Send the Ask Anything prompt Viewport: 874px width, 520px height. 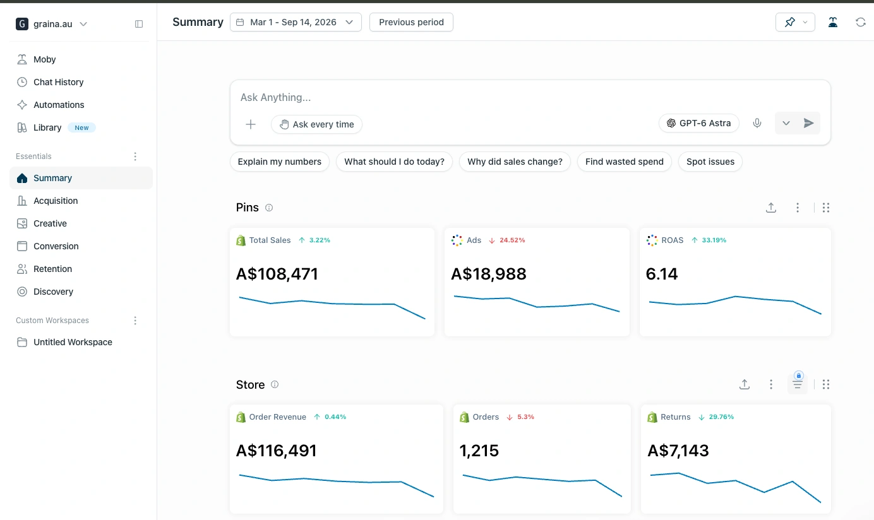[809, 123]
